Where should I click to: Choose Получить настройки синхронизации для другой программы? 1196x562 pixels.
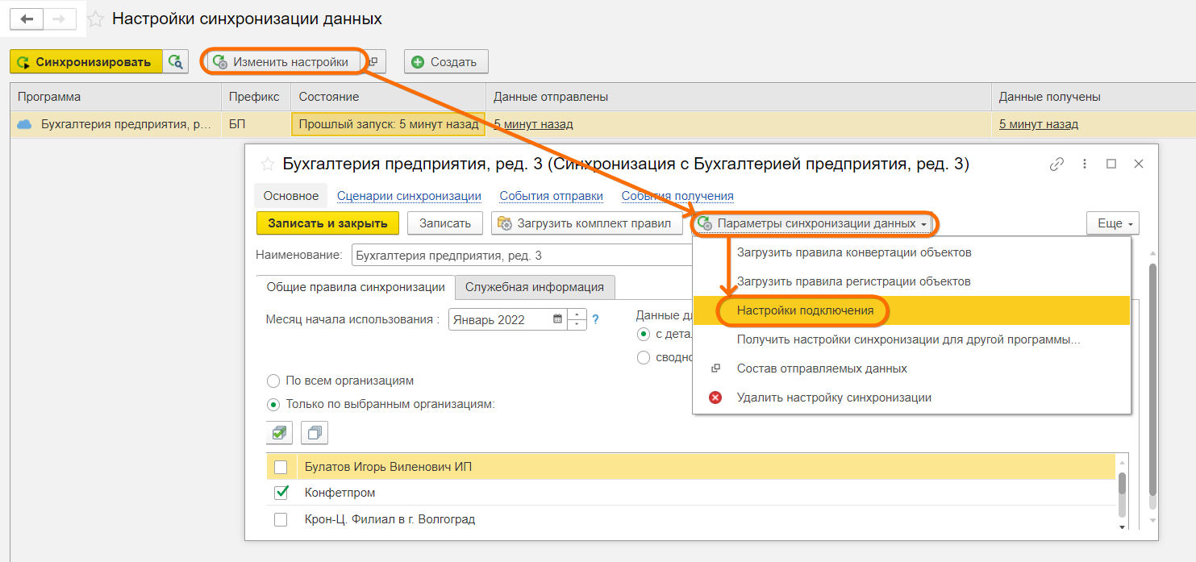pyautogui.click(x=911, y=339)
